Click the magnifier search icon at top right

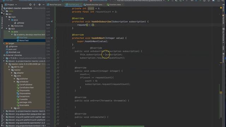point(223,1)
